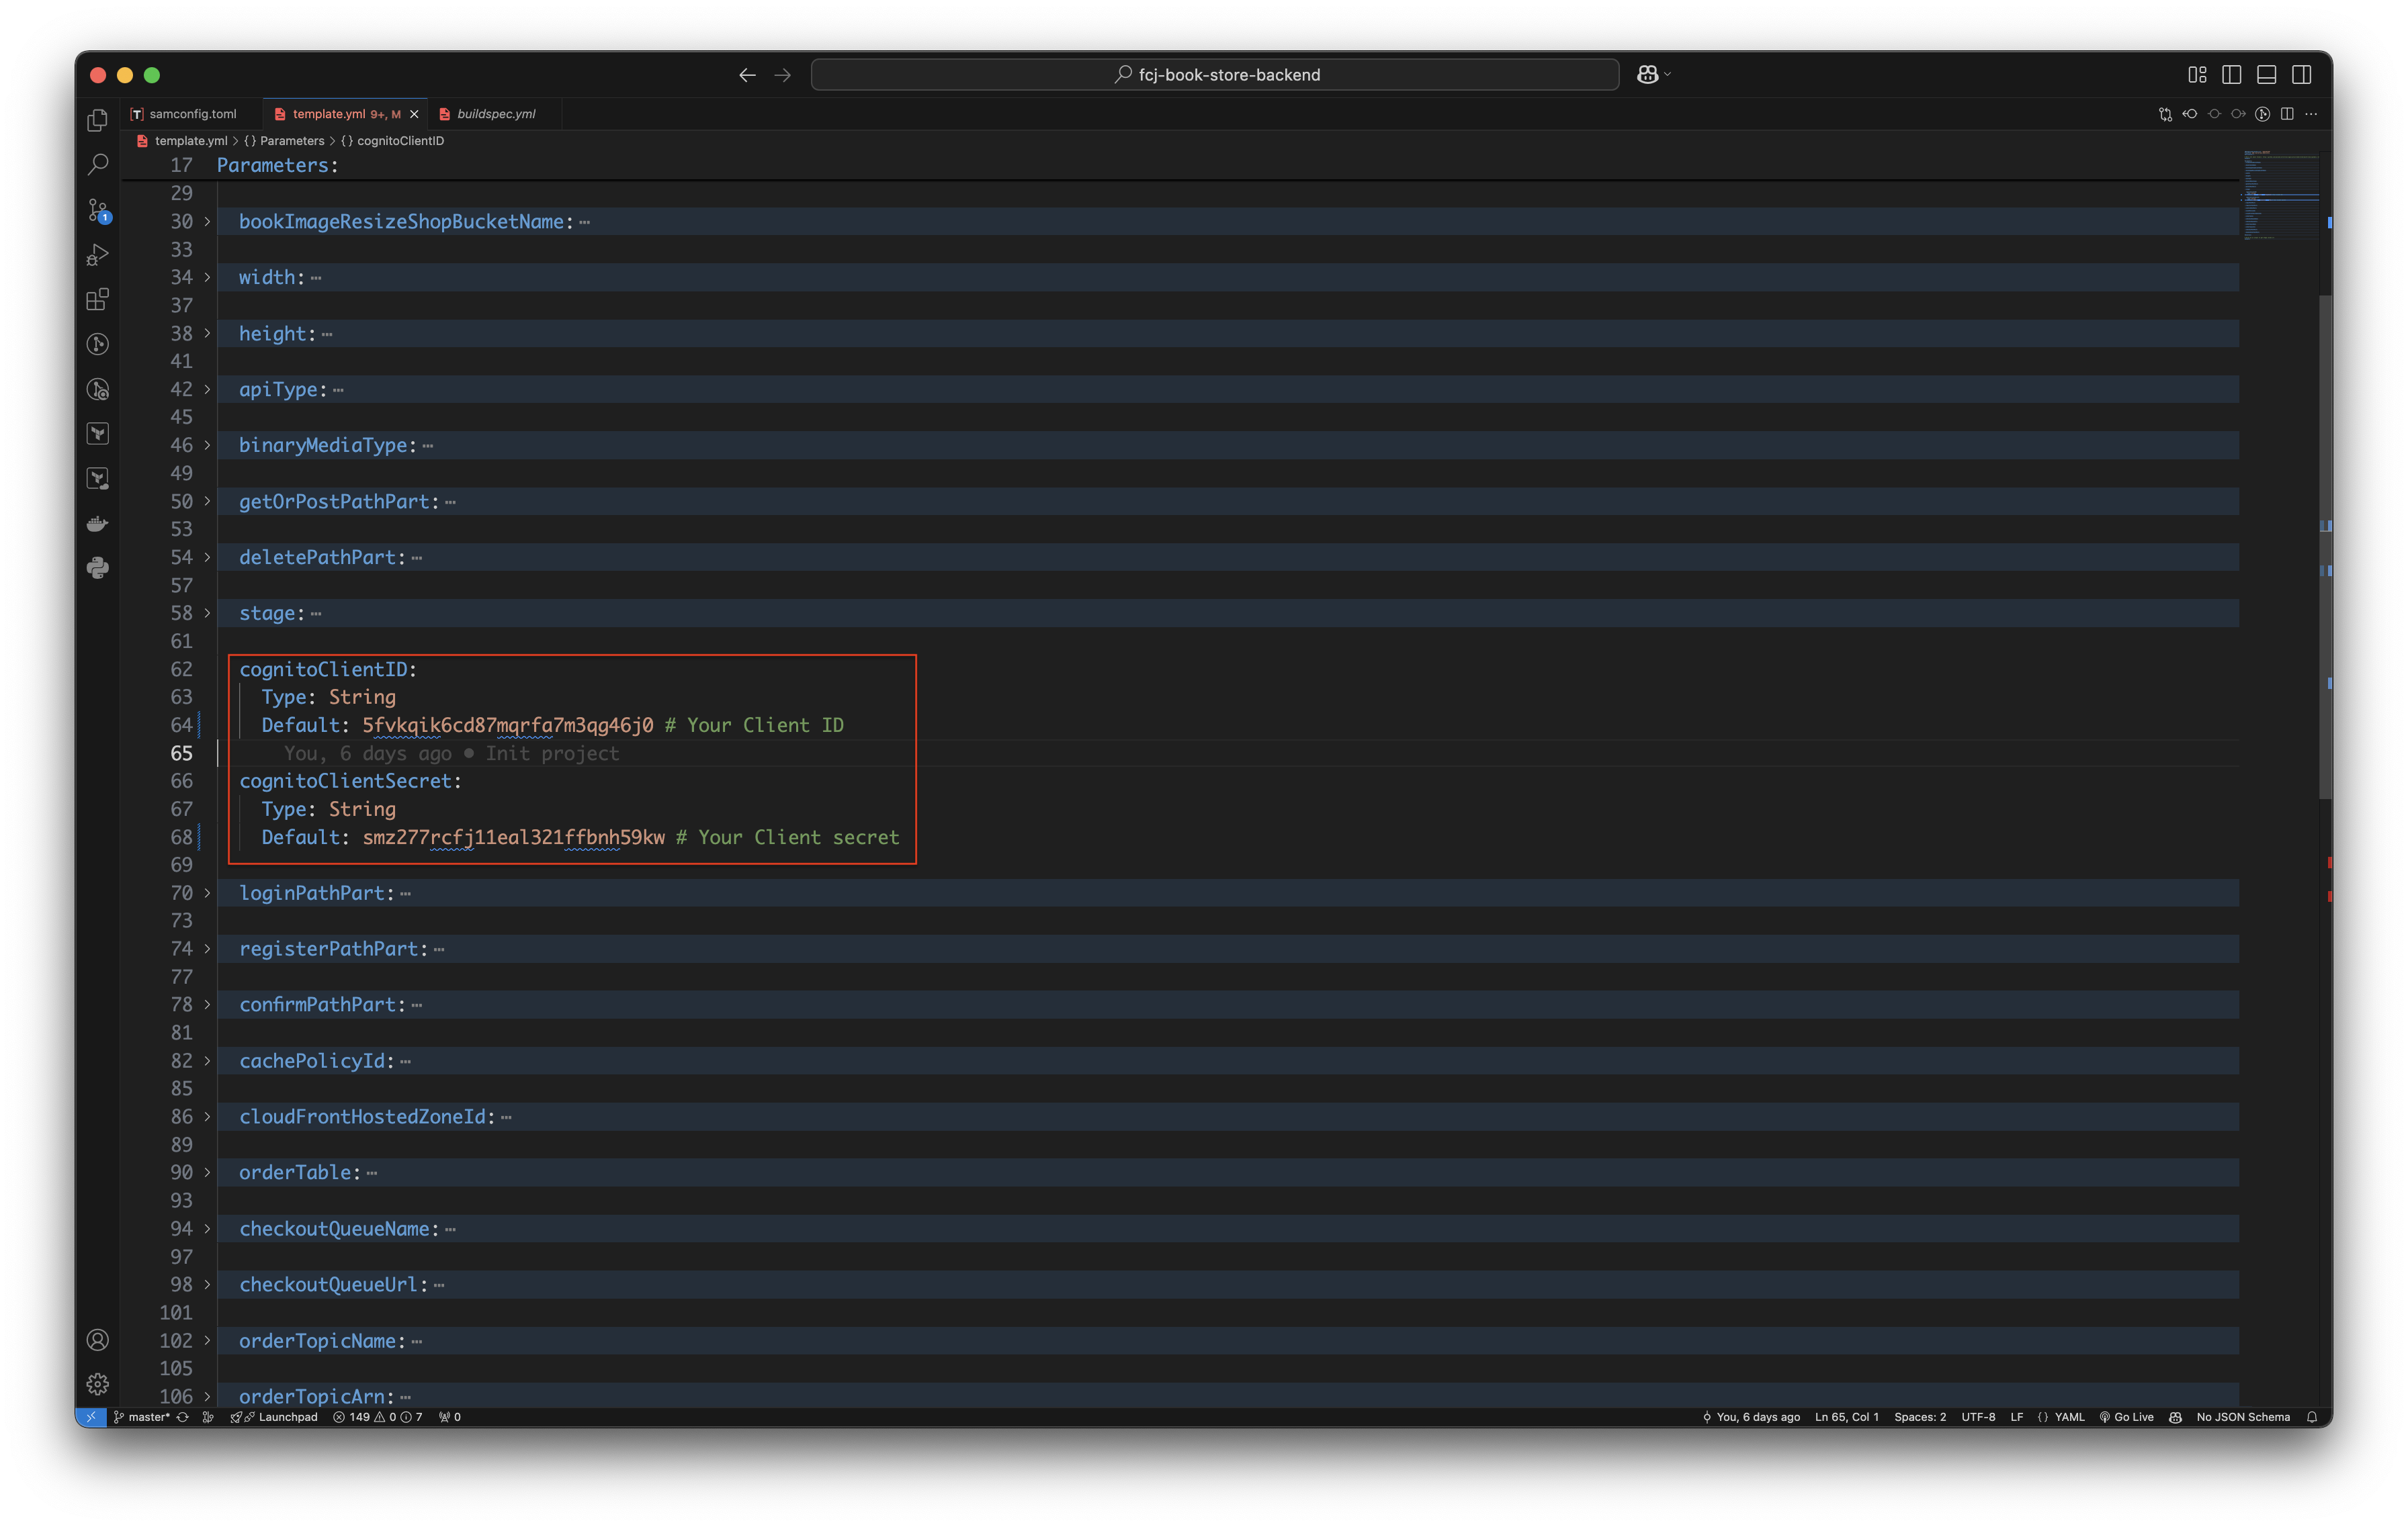Viewport: 2408px width, 1527px height.
Task: Switch to the buildspec.yml tab
Action: tap(496, 114)
